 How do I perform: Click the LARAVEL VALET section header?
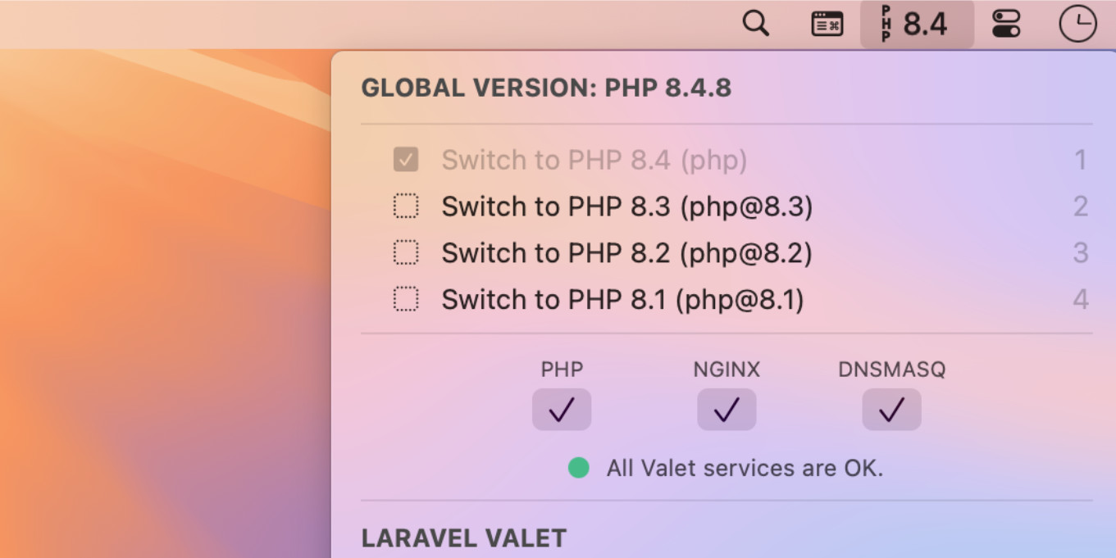(464, 538)
